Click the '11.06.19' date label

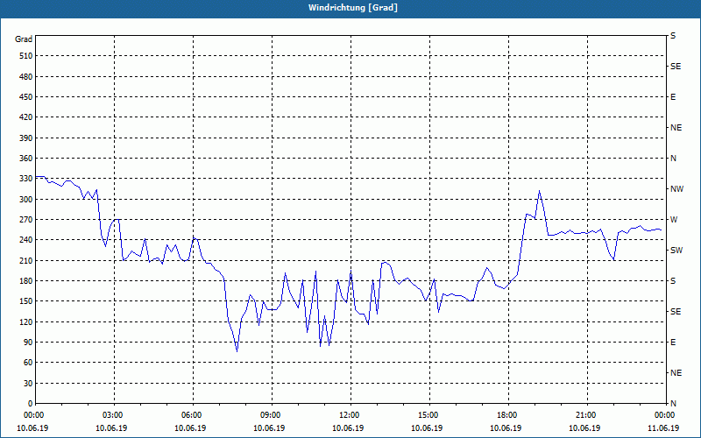pyautogui.click(x=664, y=428)
